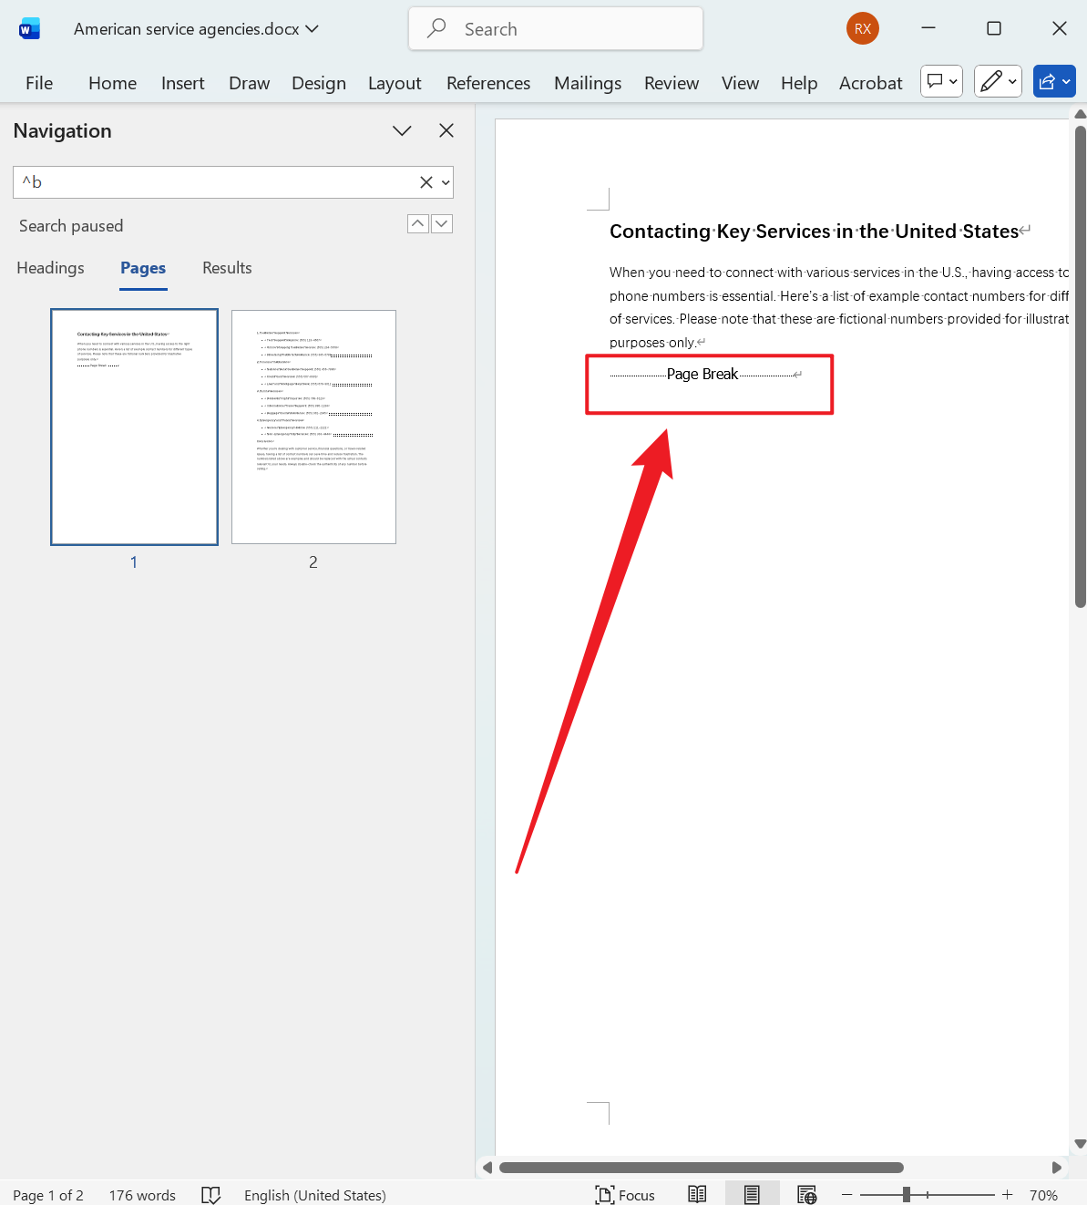Expand the search options dropdown in Navigation
Viewport: 1087px width, 1205px height.
(x=446, y=182)
